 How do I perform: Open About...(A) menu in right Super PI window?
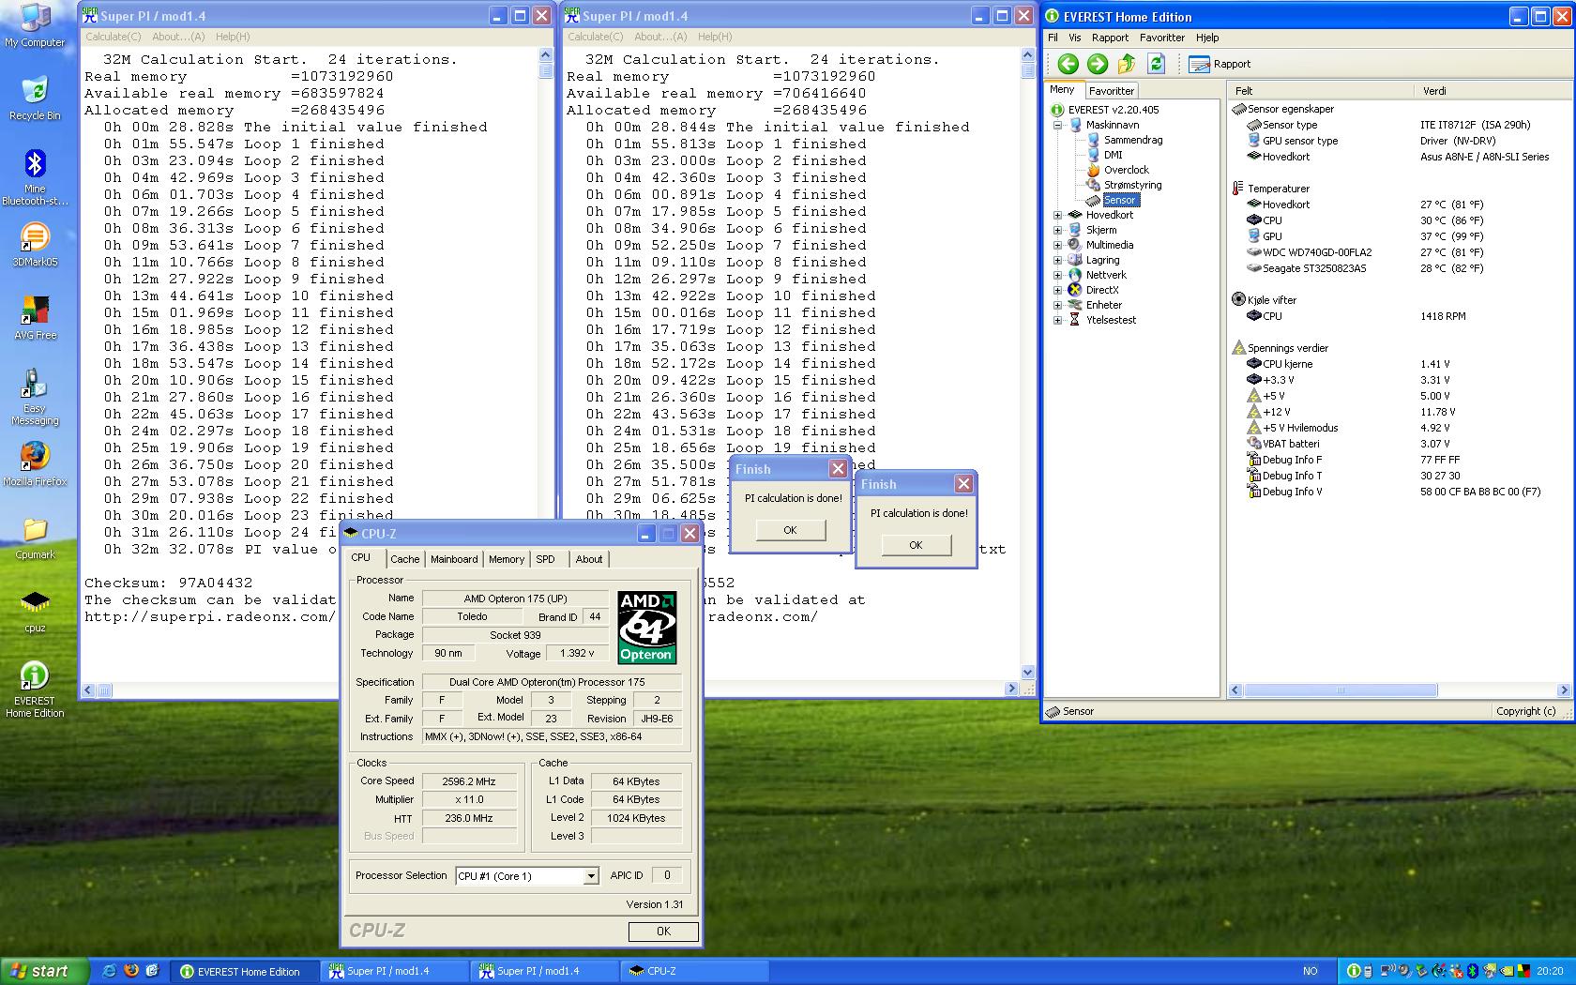660,37
